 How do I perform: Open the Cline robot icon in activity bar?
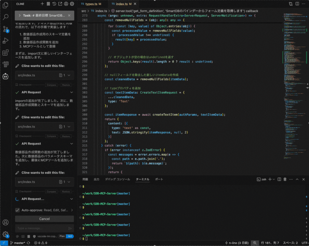5,76
